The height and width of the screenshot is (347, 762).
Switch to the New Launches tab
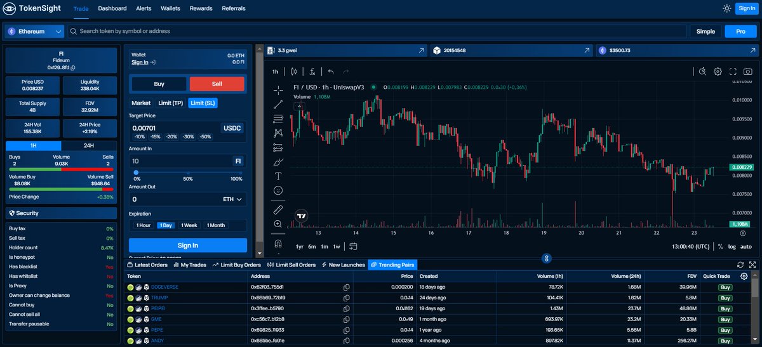coord(343,265)
